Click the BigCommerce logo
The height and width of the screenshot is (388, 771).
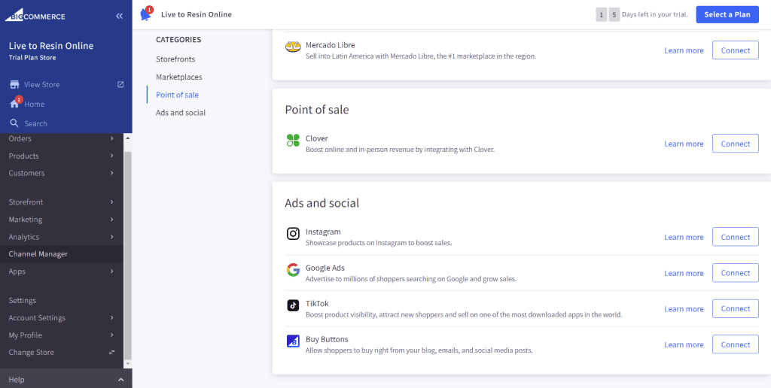click(35, 17)
